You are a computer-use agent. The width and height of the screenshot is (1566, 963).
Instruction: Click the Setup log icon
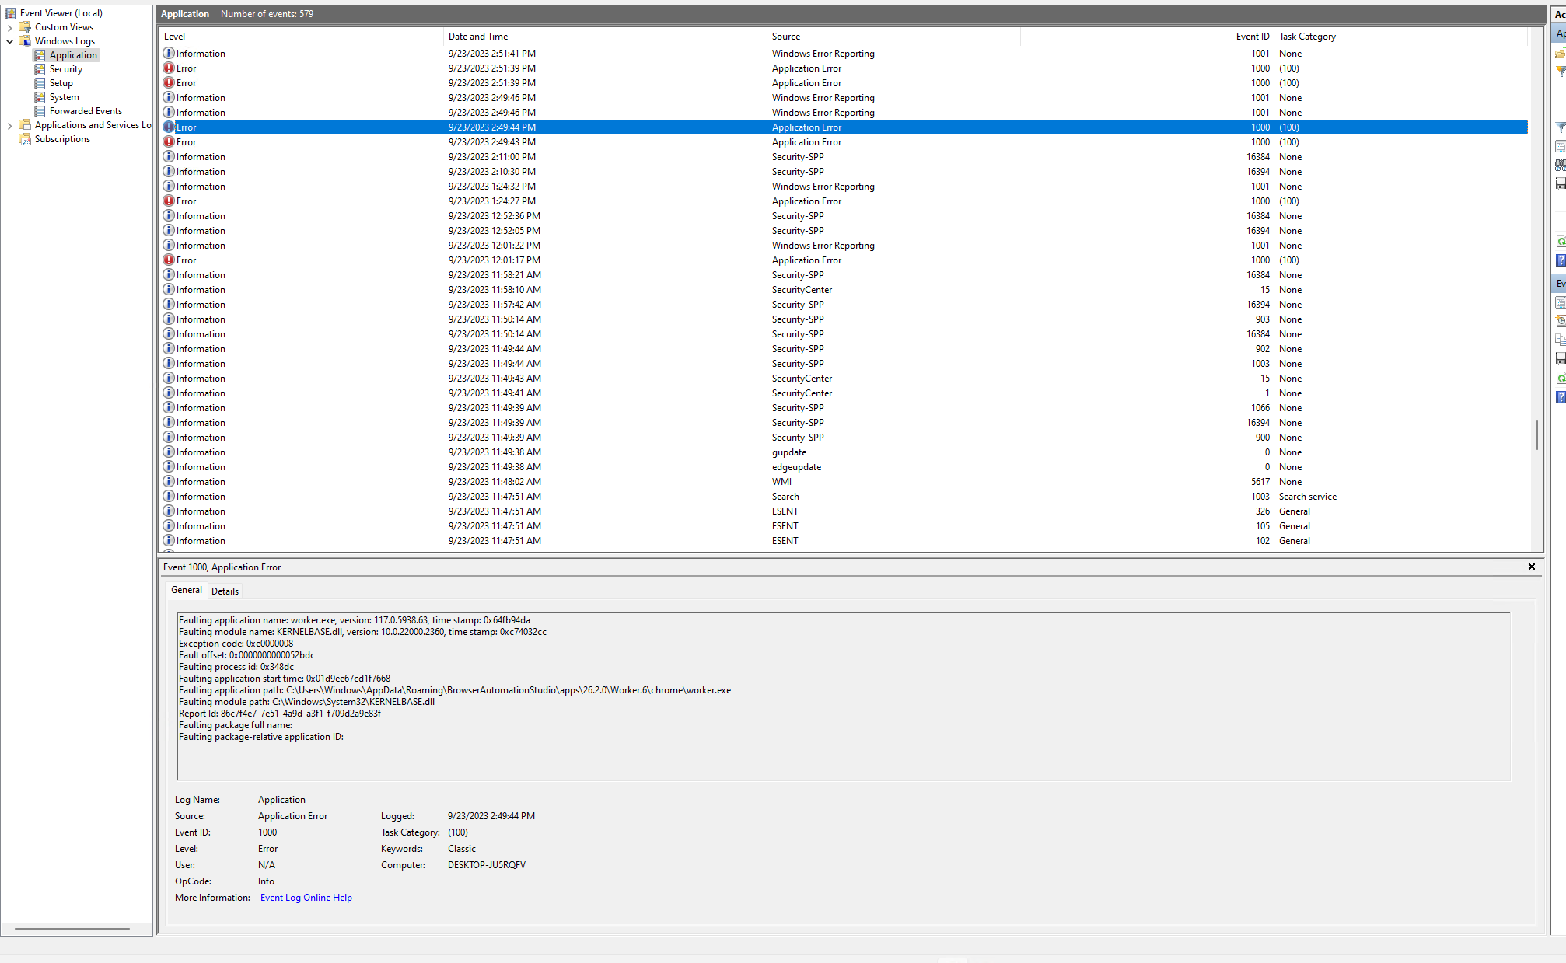pyautogui.click(x=40, y=83)
